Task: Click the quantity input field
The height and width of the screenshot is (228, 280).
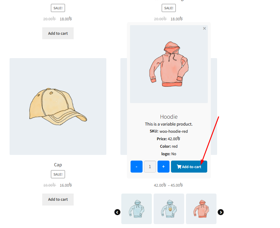Action: 150,167
